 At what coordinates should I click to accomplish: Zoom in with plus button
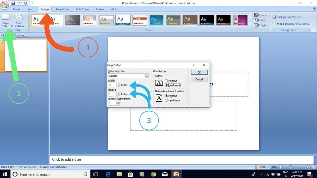point(308,167)
